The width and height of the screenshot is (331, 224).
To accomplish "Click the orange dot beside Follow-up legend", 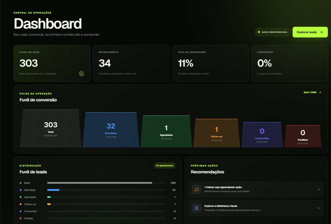I will pyautogui.click(x=21, y=204).
